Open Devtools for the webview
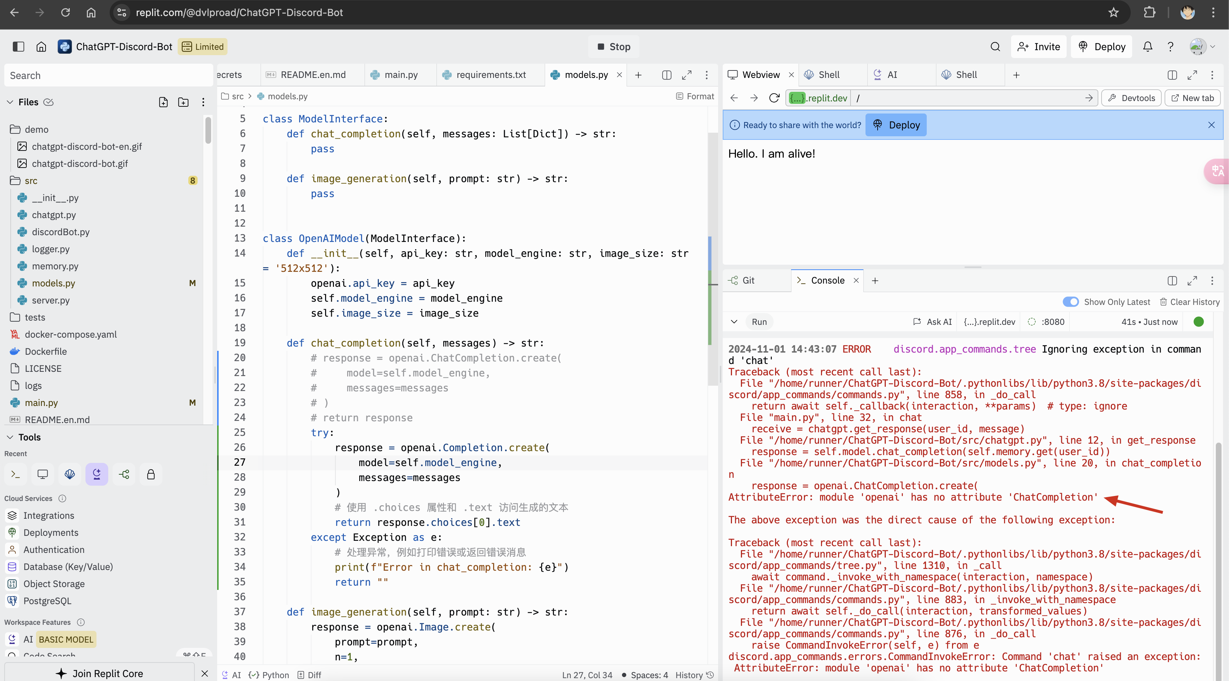Screen dimensions: 1229x681 pos(1131,98)
